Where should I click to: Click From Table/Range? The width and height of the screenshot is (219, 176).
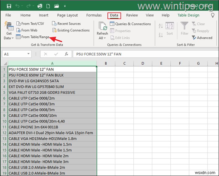[x=33, y=37]
